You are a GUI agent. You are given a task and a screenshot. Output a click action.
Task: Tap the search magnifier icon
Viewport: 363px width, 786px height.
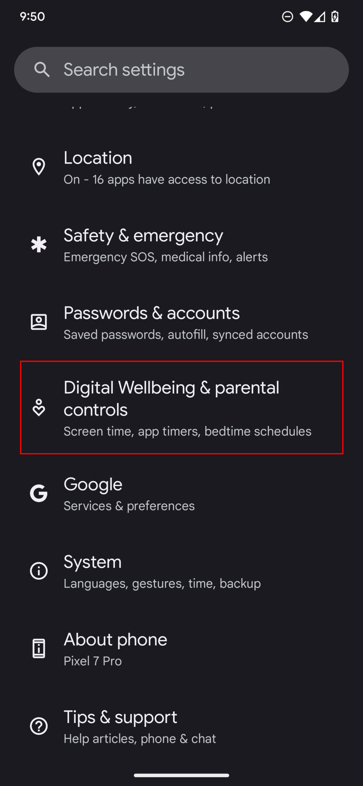click(42, 70)
